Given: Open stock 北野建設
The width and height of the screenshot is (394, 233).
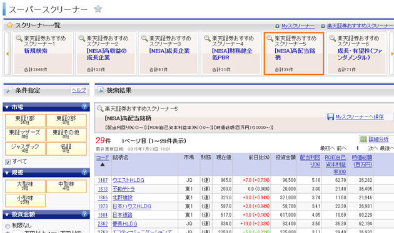Looking at the screenshot, I should point(123,197).
